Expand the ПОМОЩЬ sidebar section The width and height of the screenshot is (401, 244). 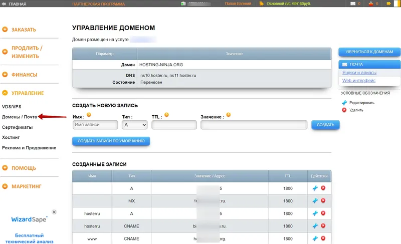click(x=5, y=168)
